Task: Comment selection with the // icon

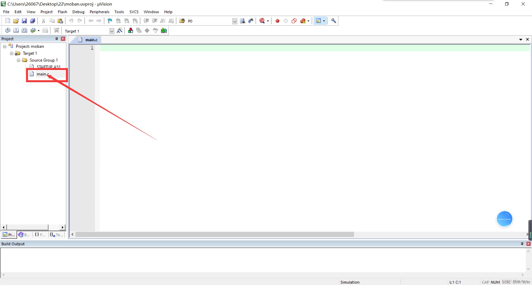Action: [163, 21]
